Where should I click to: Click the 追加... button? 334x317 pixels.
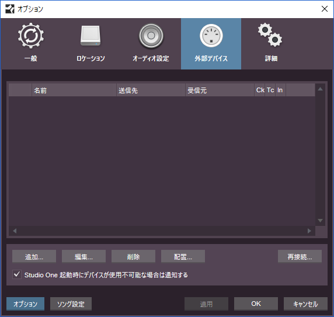[x=34, y=256]
